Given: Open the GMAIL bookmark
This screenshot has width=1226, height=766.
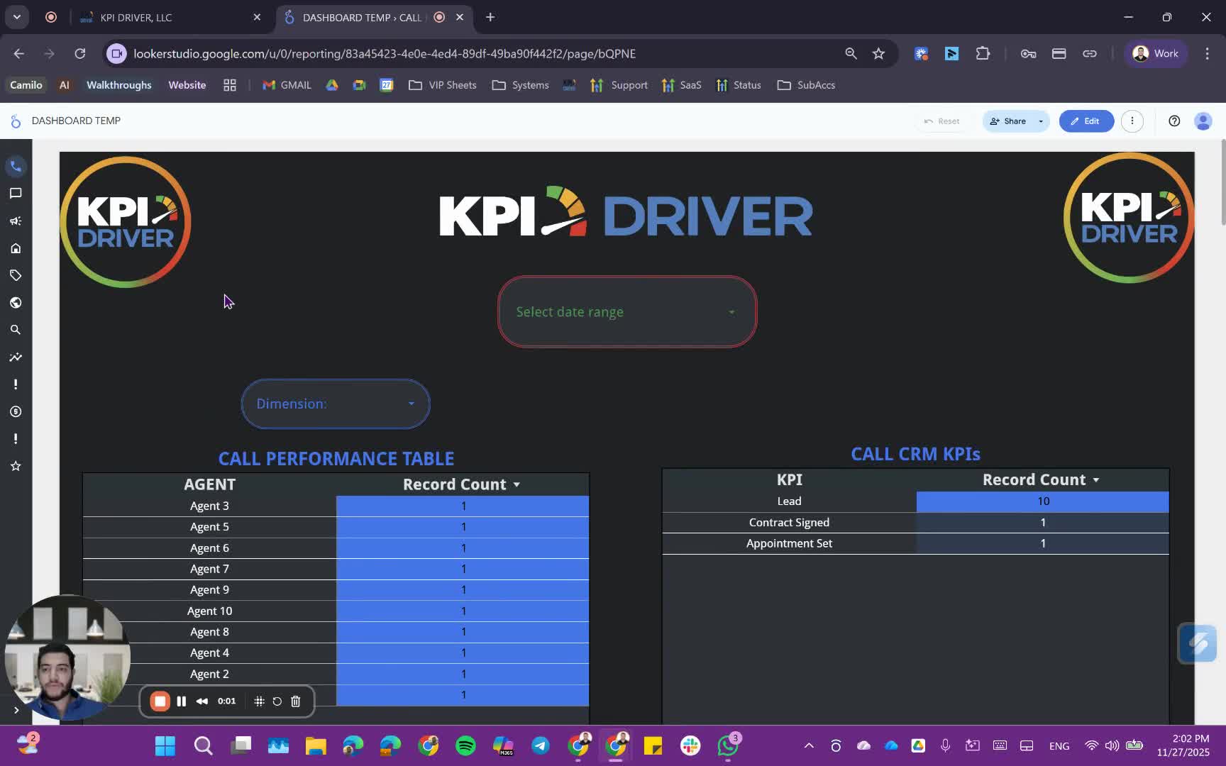Looking at the screenshot, I should coord(287,85).
